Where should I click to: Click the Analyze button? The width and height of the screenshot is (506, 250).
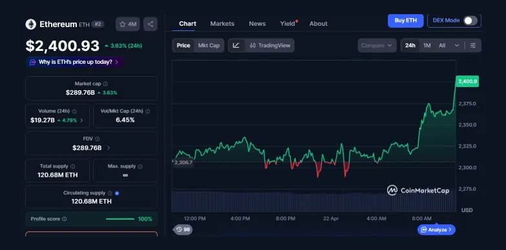tap(436, 230)
